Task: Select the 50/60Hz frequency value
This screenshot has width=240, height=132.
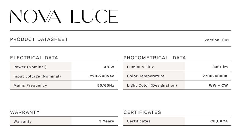Action: click(x=106, y=85)
